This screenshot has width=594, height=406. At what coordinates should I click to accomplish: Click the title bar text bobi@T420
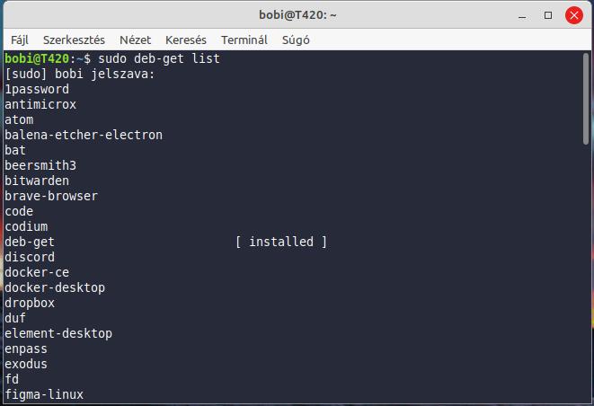297,14
